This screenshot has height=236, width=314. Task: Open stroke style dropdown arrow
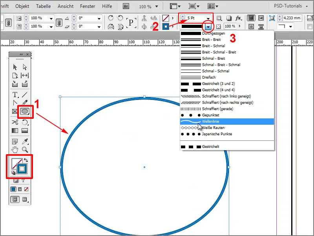pyautogui.click(x=208, y=26)
